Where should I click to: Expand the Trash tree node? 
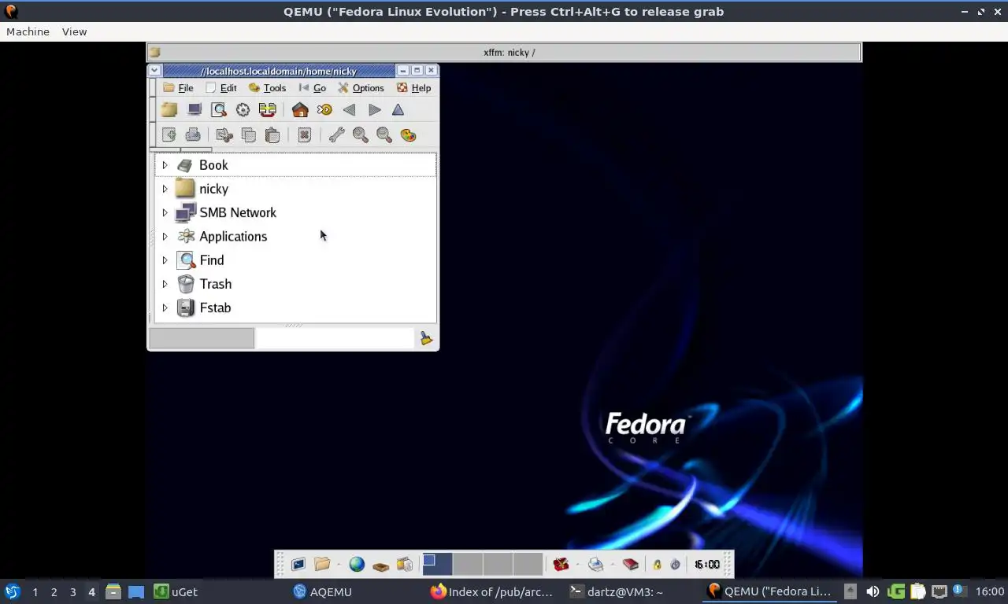pos(165,284)
